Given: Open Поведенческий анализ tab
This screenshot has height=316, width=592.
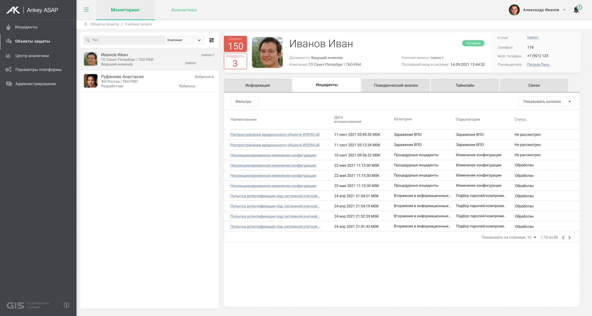Looking at the screenshot, I should pos(396,85).
